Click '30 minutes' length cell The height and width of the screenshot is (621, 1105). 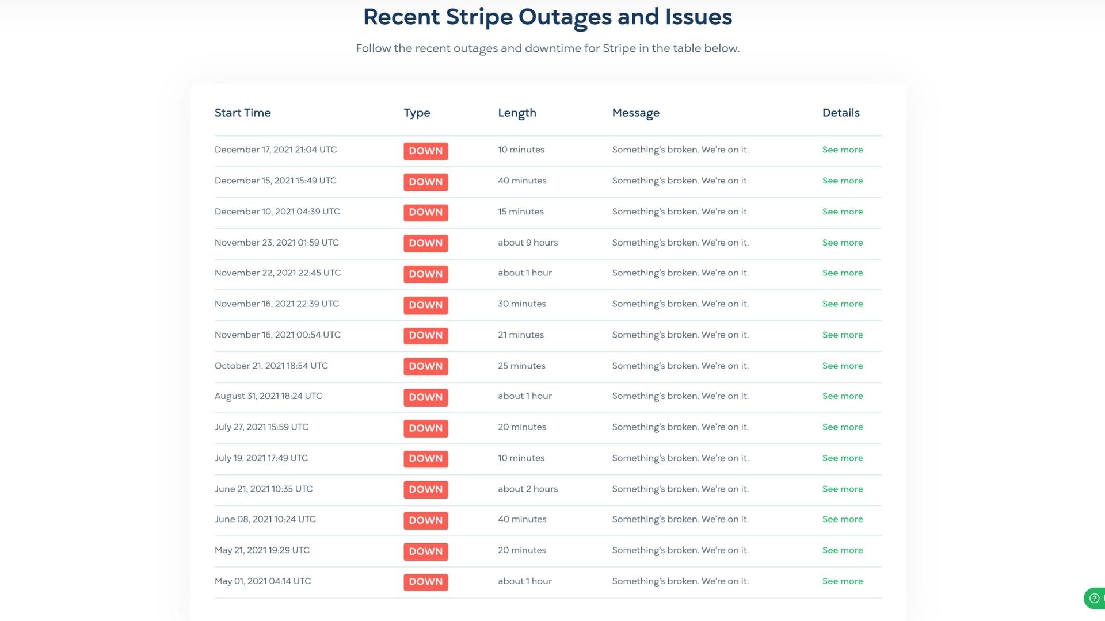[x=522, y=304]
